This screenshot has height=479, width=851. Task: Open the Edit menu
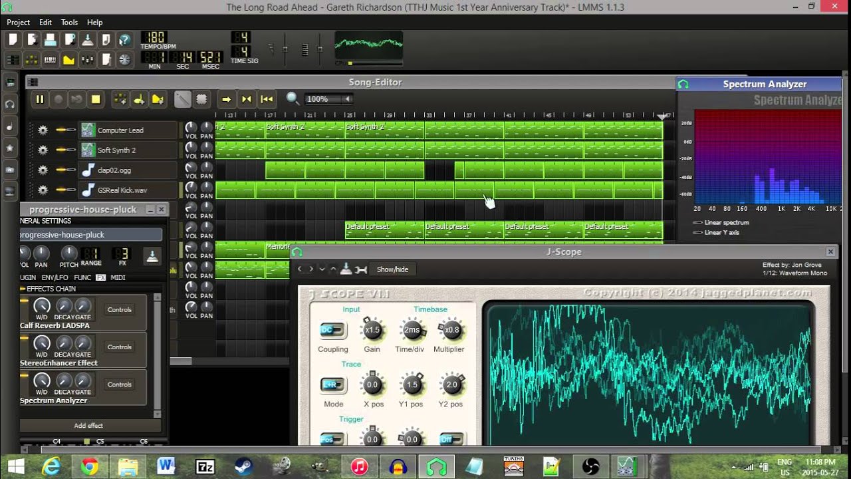45,22
